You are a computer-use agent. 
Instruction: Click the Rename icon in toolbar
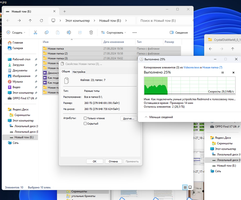[x=69, y=32]
